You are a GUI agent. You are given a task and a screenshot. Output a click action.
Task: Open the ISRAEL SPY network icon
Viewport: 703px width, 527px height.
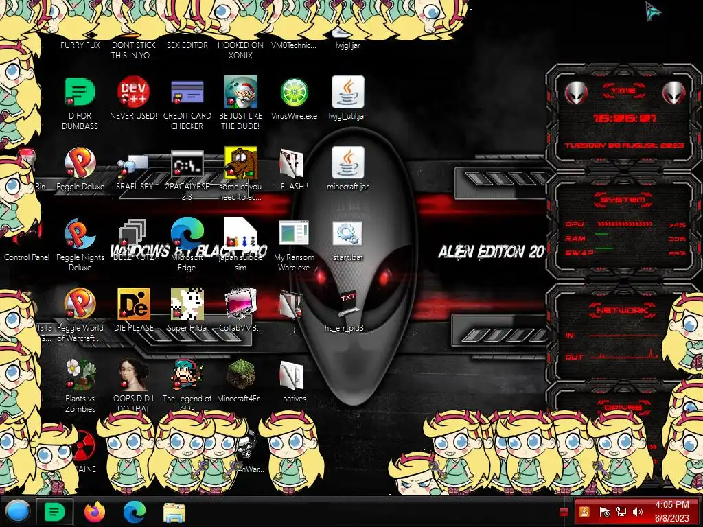(x=133, y=165)
